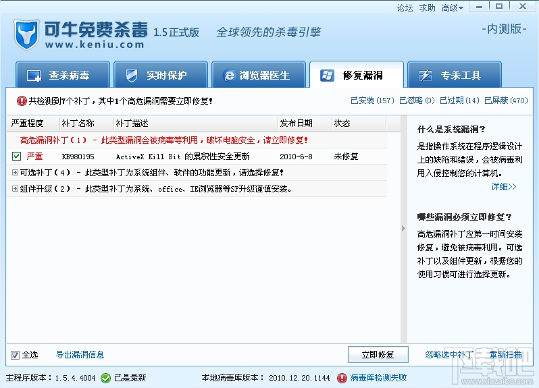Click the 2010-6-8 release date cell
This screenshot has width=539, height=388.
point(296,157)
